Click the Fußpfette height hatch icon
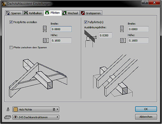162x124 pixels. 123,41
